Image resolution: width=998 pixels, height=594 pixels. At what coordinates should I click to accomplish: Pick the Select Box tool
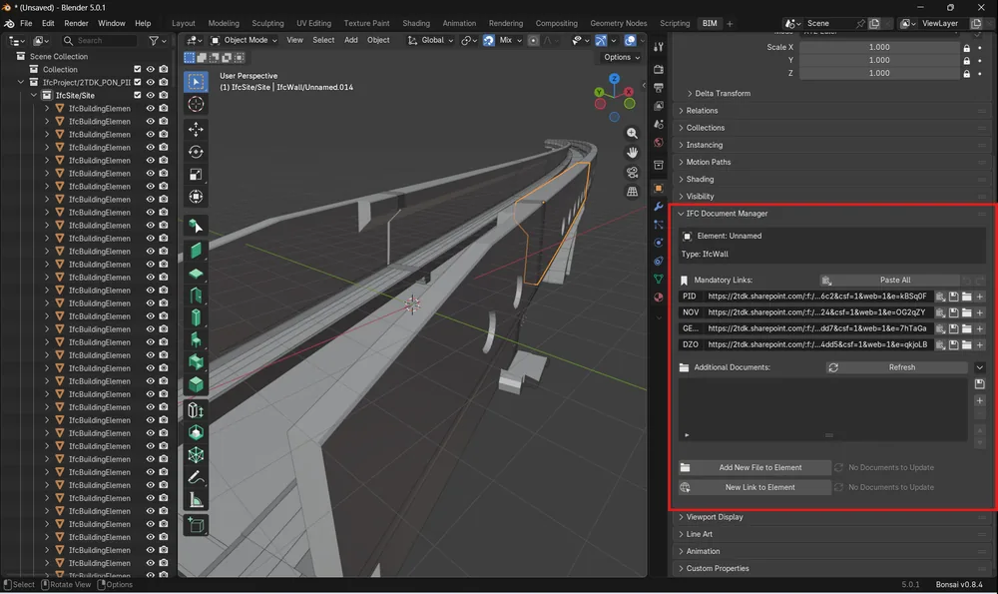[196, 82]
